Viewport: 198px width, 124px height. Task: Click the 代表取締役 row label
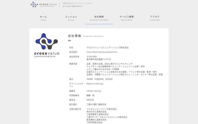[74, 95]
